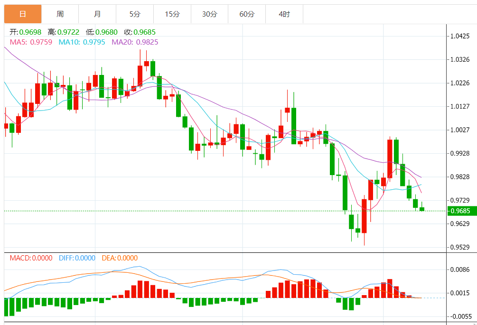Open the 15分 timeframe tab

(172, 14)
